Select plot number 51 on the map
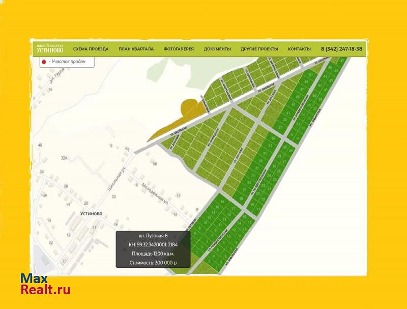Image resolution: width=407 pixels, height=309 pixels. (311, 75)
